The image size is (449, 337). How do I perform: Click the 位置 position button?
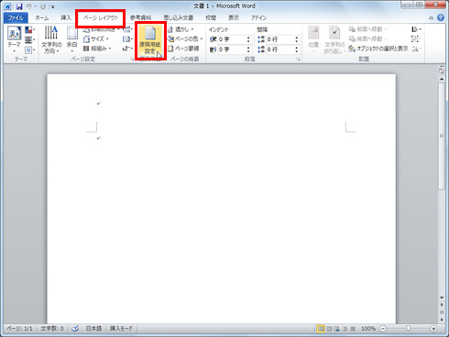pos(313,39)
